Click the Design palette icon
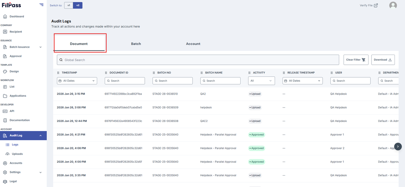This screenshot has height=187, width=405. click(5, 71)
